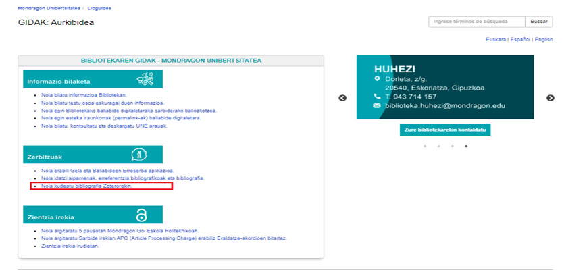Open the sarbiderako baliozkotzea guide link
587x270 pixels.
pos(129,111)
